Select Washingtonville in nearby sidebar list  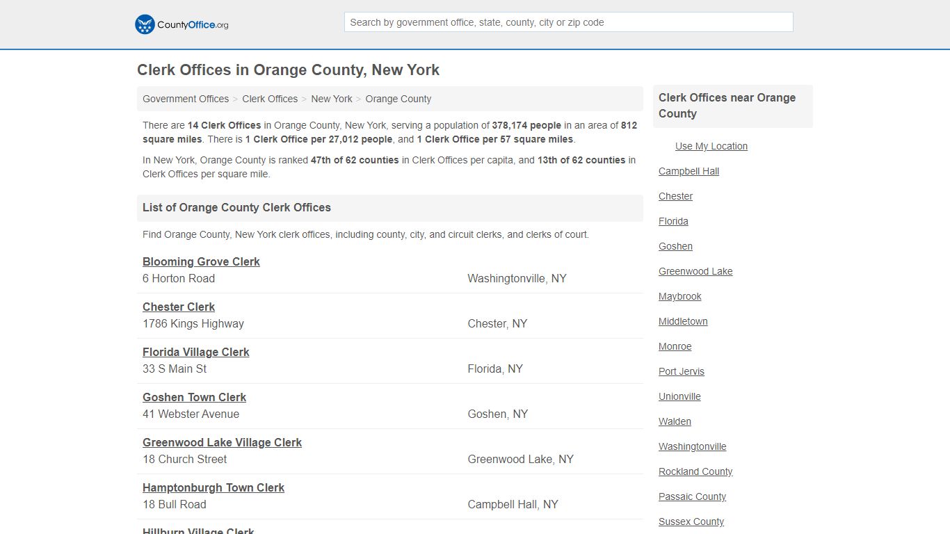(x=693, y=446)
